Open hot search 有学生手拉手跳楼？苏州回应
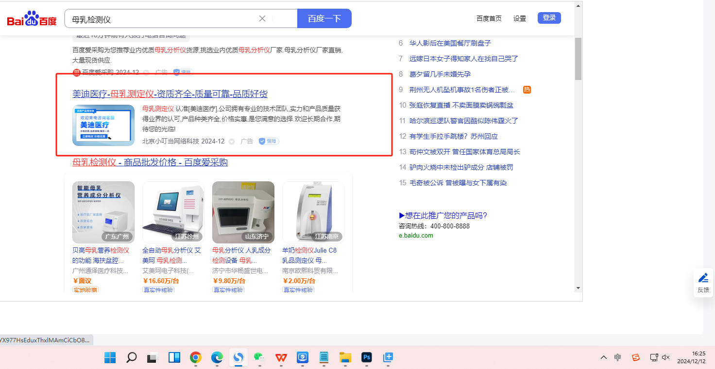The image size is (715, 369). coord(454,136)
